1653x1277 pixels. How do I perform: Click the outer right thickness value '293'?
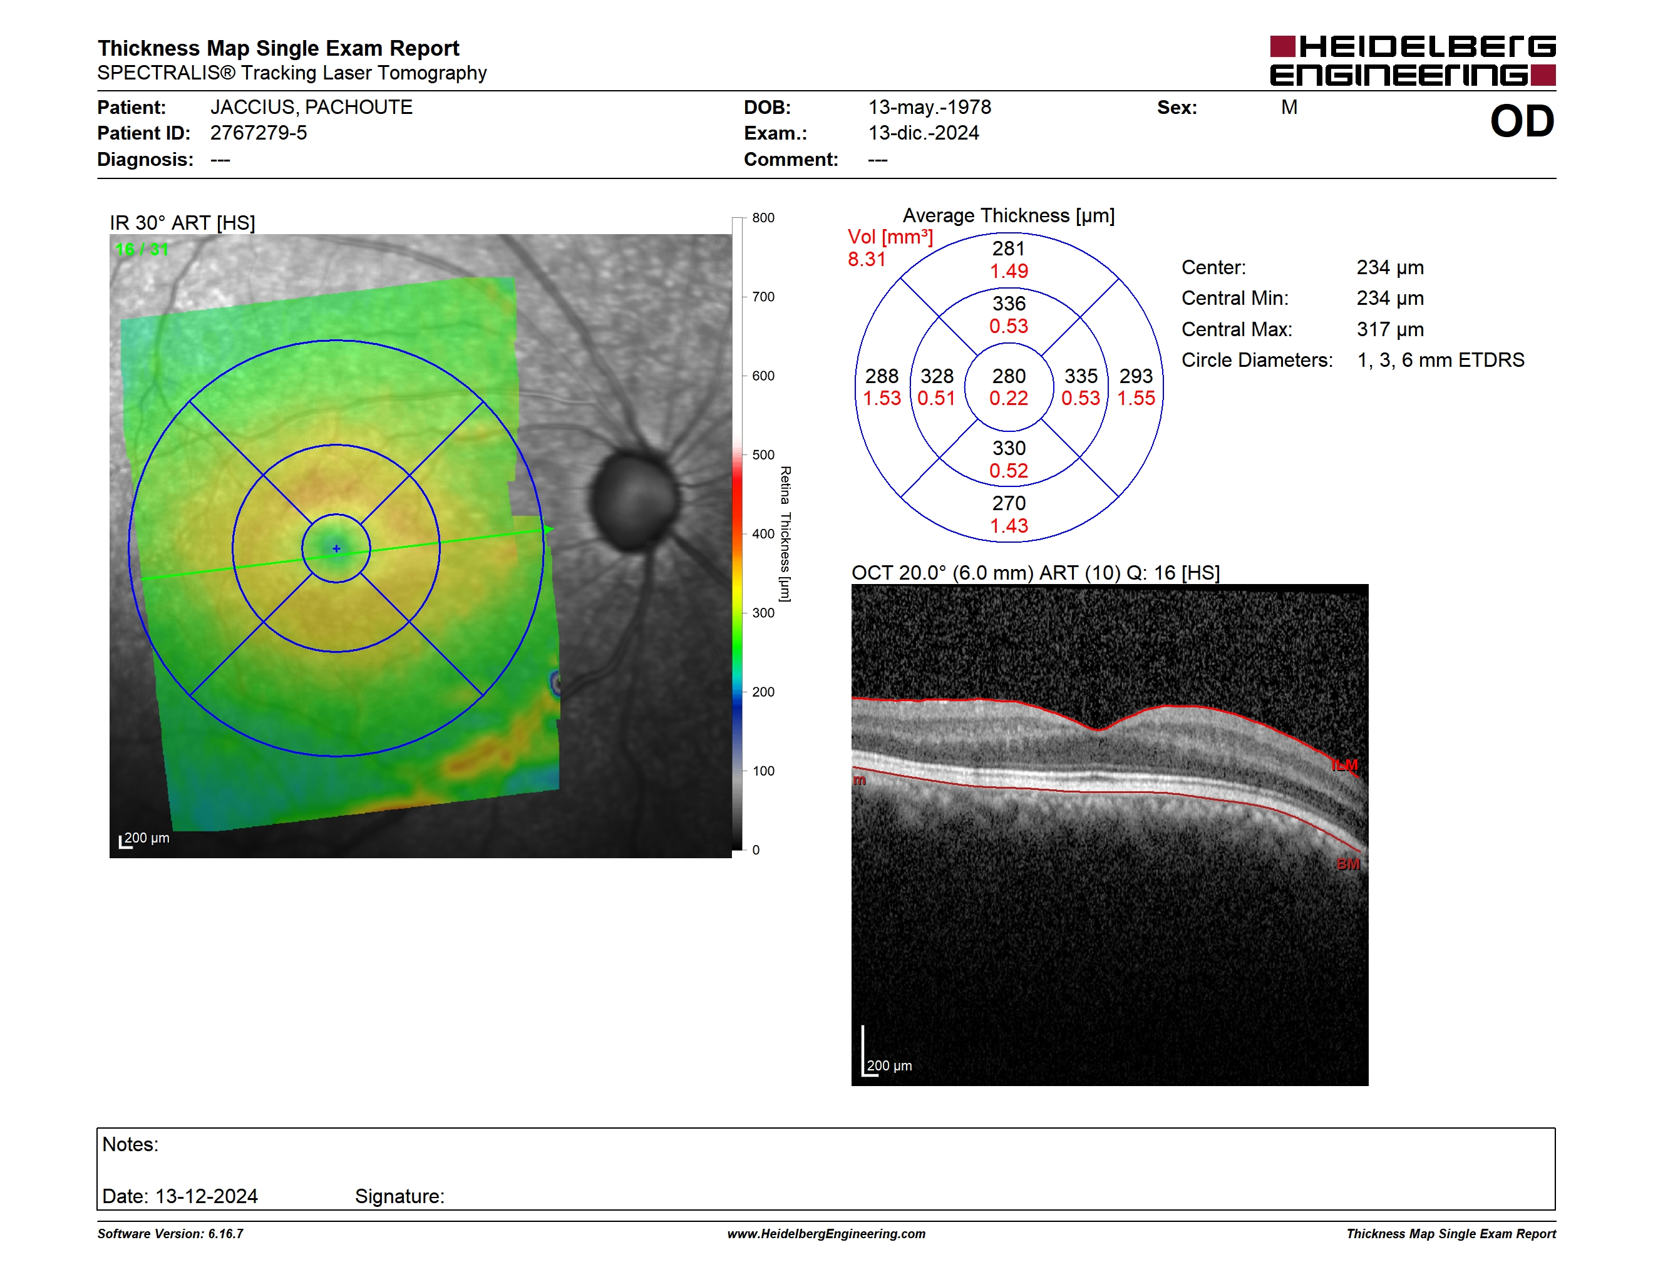point(1136,376)
